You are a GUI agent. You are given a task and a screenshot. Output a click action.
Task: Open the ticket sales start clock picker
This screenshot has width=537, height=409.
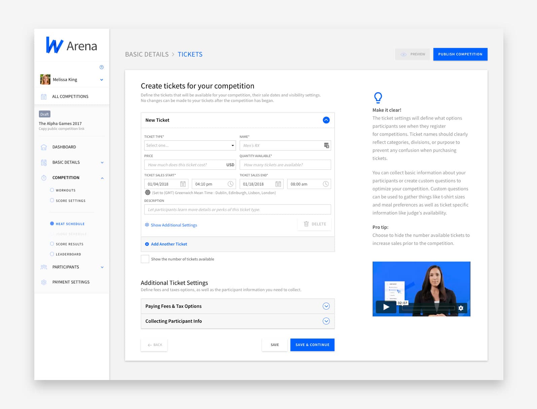(230, 184)
